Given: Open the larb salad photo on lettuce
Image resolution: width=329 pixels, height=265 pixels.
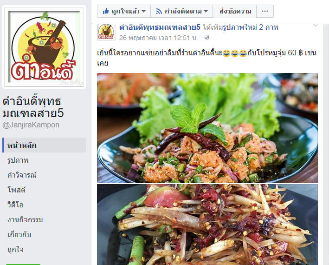Looking at the screenshot, I should pos(207,128).
